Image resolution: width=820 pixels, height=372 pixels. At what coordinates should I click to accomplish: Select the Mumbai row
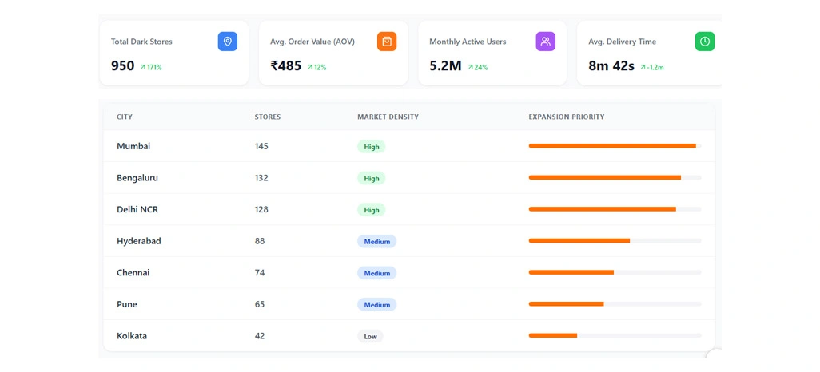[x=133, y=147]
